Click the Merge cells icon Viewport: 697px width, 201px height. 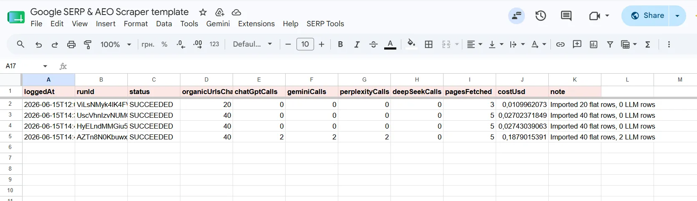pyautogui.click(x=446, y=44)
